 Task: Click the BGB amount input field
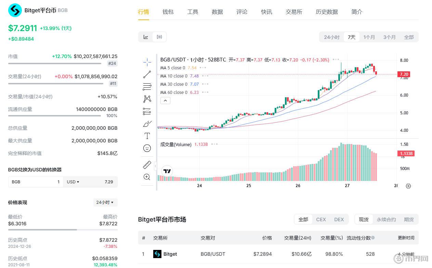click(36, 182)
